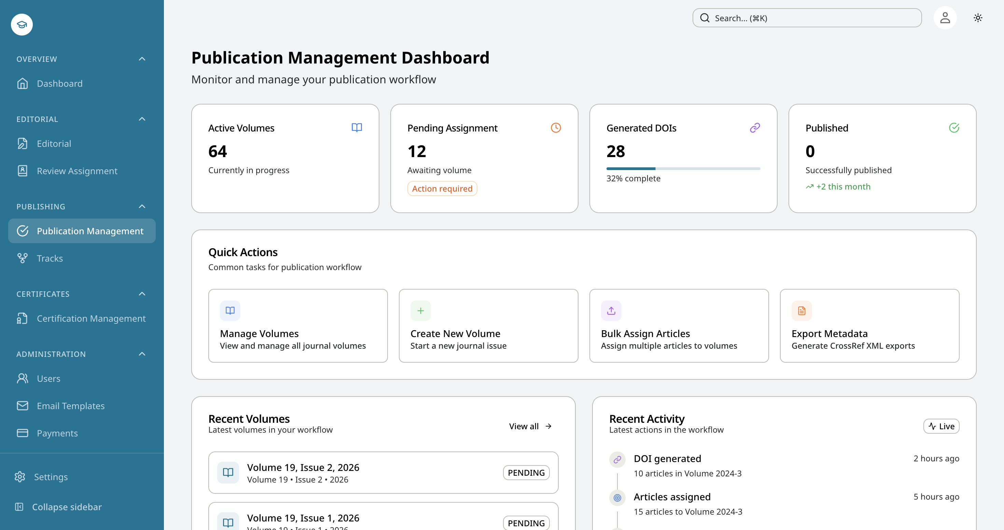Click the Dashboard home icon
1004x530 pixels.
[23, 83]
